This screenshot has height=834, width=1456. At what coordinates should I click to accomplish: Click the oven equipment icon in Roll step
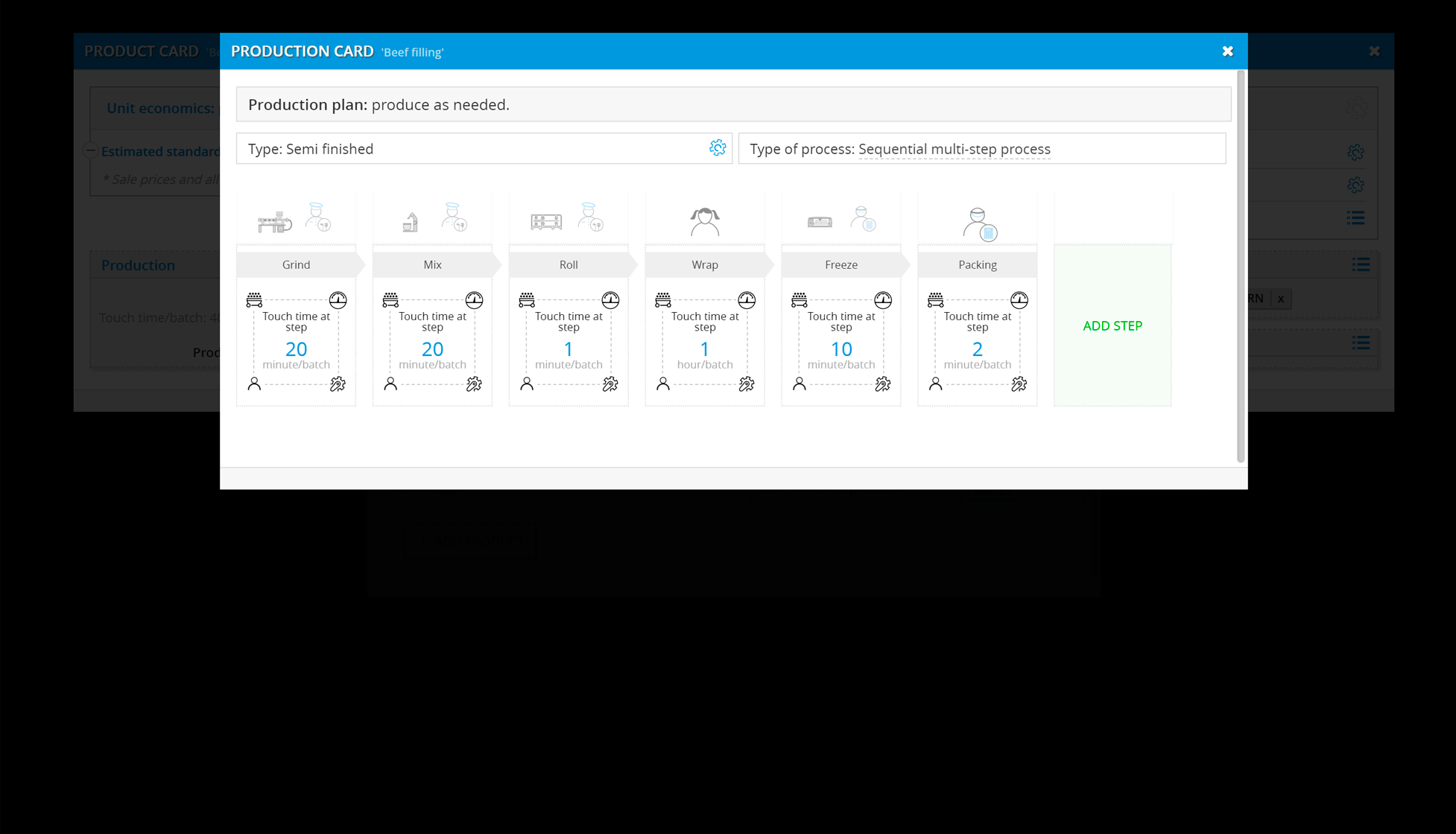click(546, 221)
